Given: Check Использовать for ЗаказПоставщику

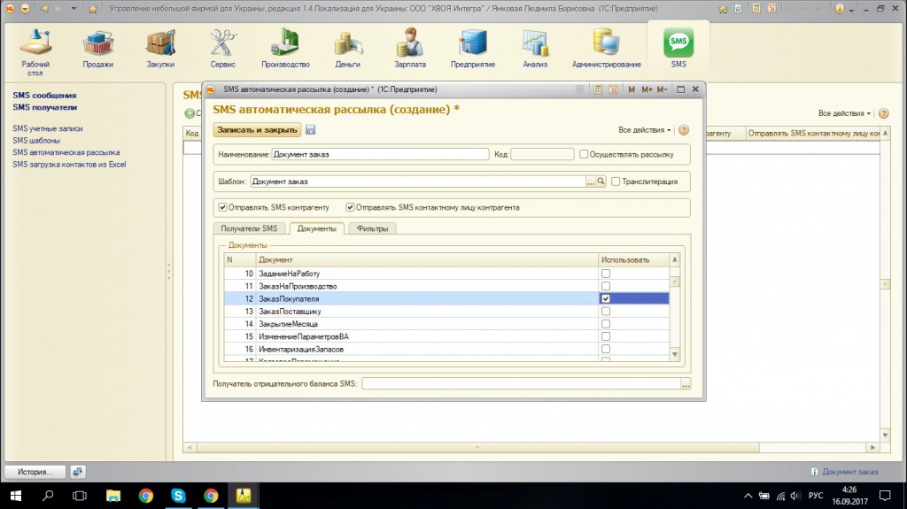Looking at the screenshot, I should pos(606,312).
